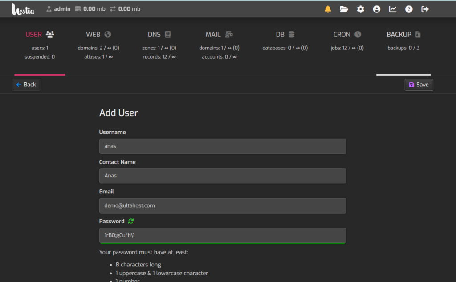Open server settings gear icon
456x282 pixels.
(360, 9)
